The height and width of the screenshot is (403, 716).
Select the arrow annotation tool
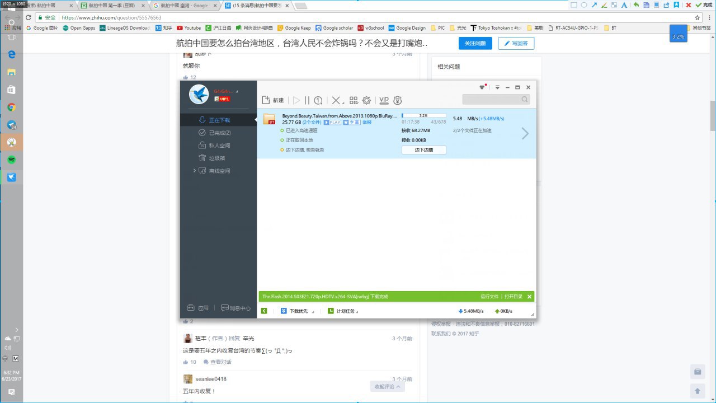[x=594, y=5]
